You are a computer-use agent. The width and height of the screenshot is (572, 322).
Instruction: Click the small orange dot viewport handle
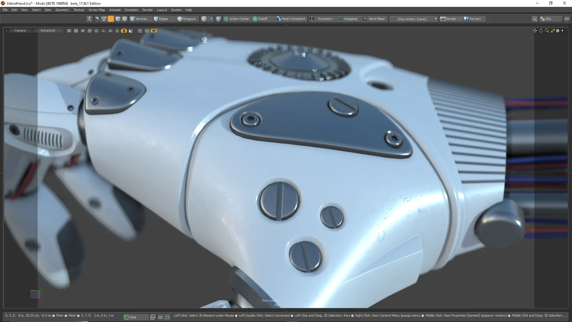pyautogui.click(x=6, y=31)
